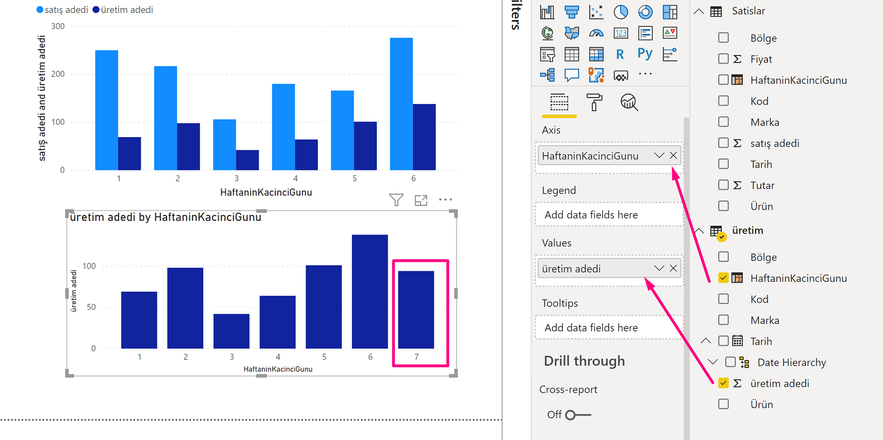Check Marka field under Satislar table
The image size is (883, 440).
(723, 122)
